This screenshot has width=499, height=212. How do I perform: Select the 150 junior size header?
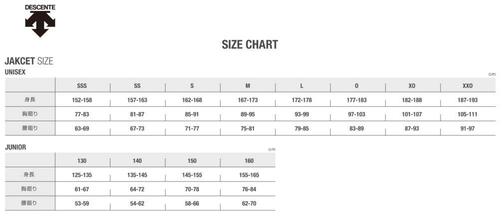(192, 161)
